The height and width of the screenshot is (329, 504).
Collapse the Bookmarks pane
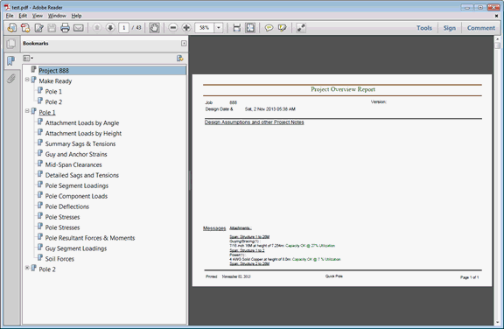pyautogui.click(x=184, y=43)
